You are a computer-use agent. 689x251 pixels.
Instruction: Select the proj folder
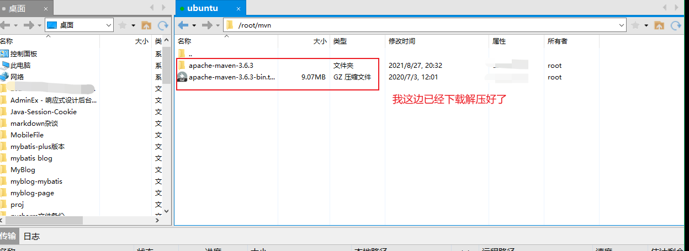coord(17,204)
